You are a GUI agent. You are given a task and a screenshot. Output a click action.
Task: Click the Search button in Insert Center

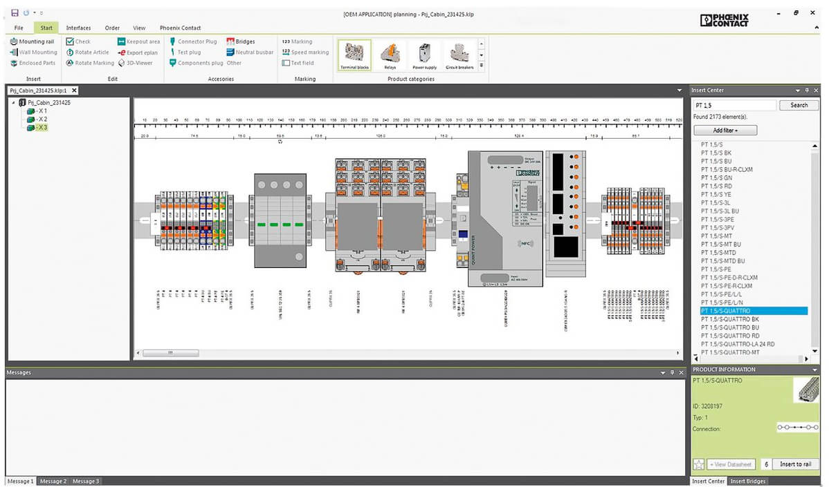point(799,105)
